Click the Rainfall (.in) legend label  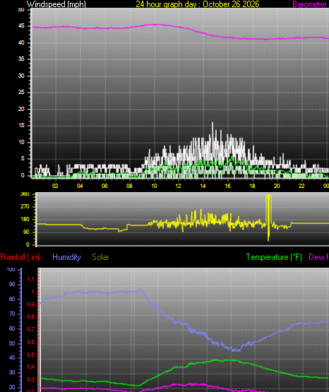20,257
